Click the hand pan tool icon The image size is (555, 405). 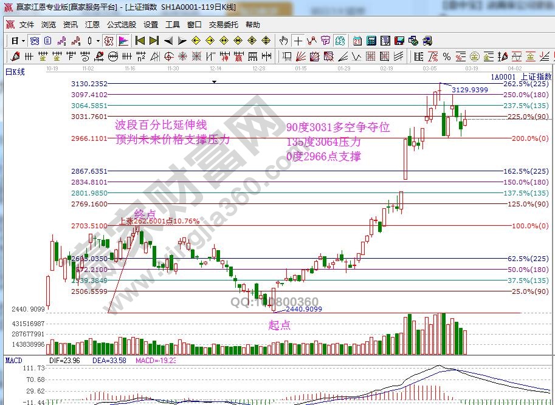[283, 41]
